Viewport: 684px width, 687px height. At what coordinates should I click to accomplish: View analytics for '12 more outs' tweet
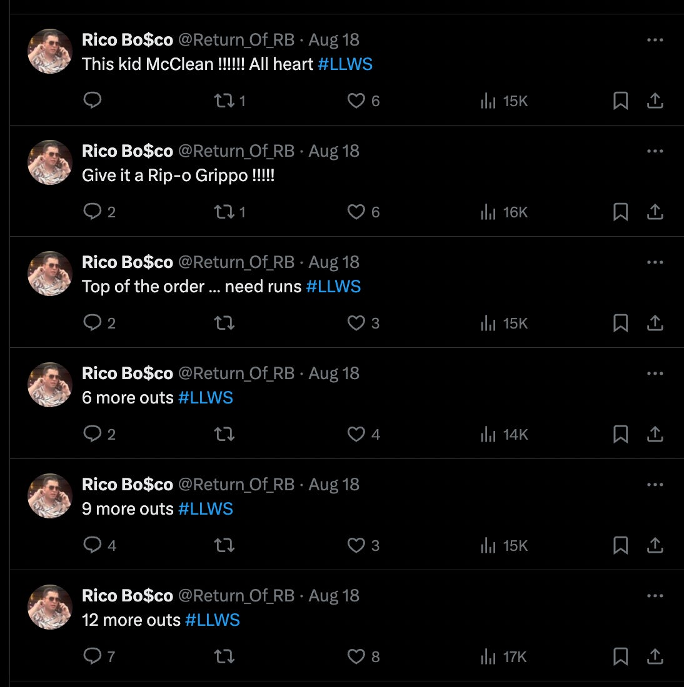pos(488,656)
